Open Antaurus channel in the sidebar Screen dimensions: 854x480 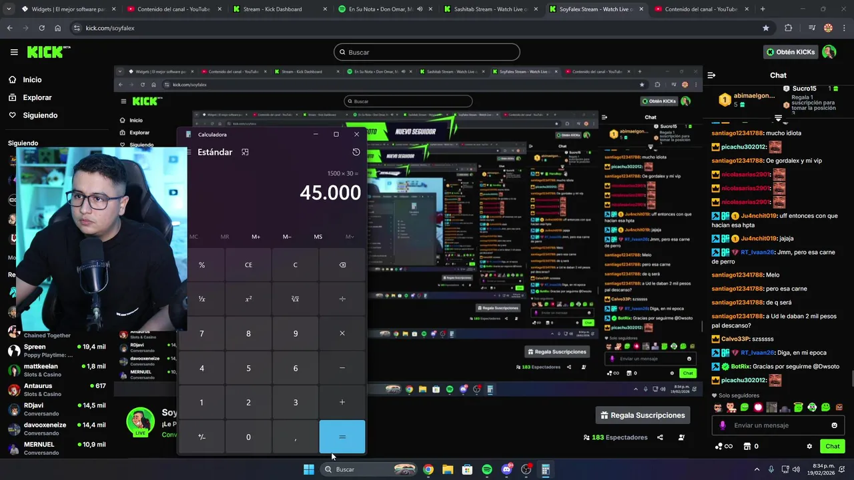(57, 389)
